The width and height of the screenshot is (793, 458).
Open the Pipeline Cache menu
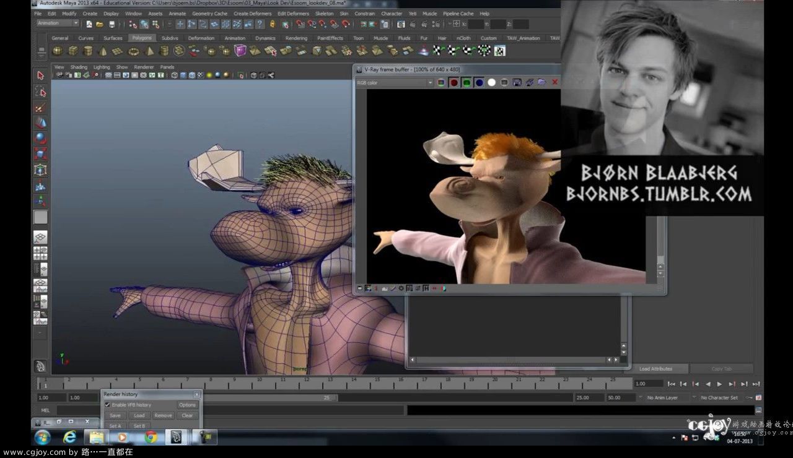(x=458, y=13)
